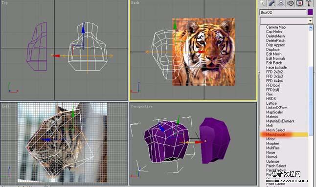Choose the MultiRes modifier
The height and width of the screenshot is (187, 316).
pos(272,148)
